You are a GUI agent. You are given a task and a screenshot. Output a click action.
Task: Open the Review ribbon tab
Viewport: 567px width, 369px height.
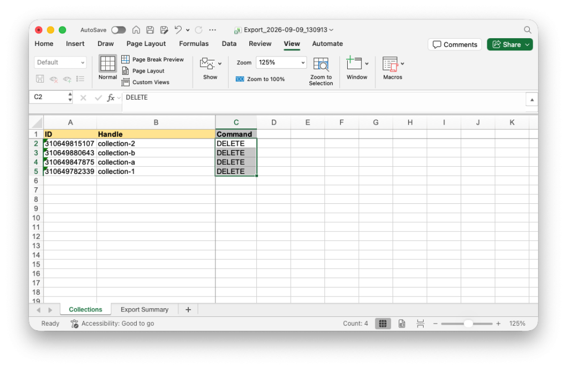point(260,43)
